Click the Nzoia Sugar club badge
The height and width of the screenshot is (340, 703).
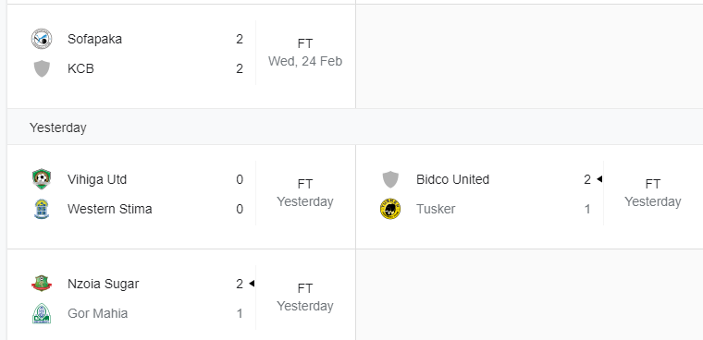click(42, 284)
